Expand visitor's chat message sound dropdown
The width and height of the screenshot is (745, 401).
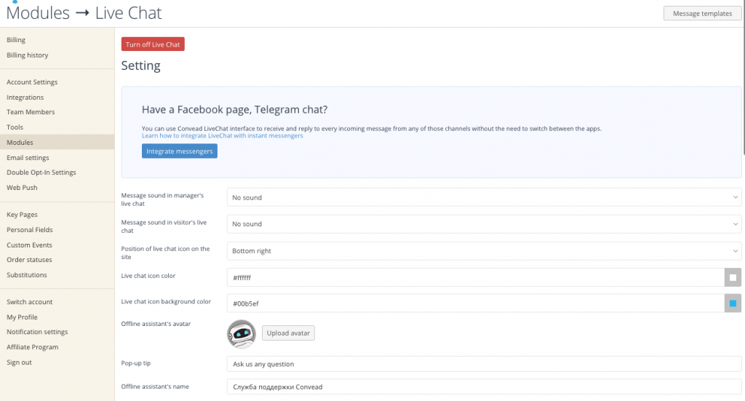484,223
